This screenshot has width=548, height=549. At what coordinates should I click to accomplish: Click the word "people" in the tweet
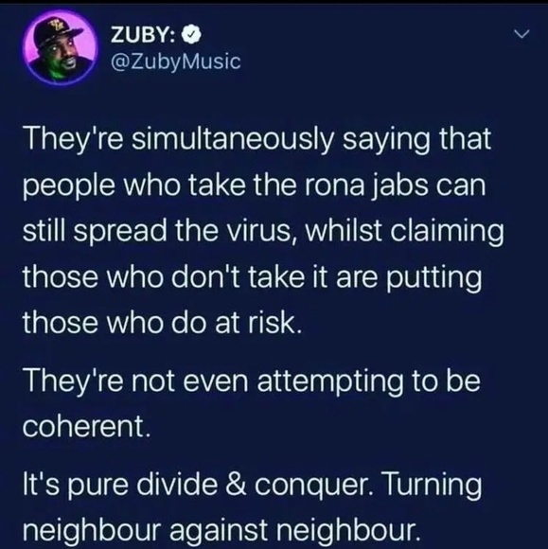(x=69, y=186)
